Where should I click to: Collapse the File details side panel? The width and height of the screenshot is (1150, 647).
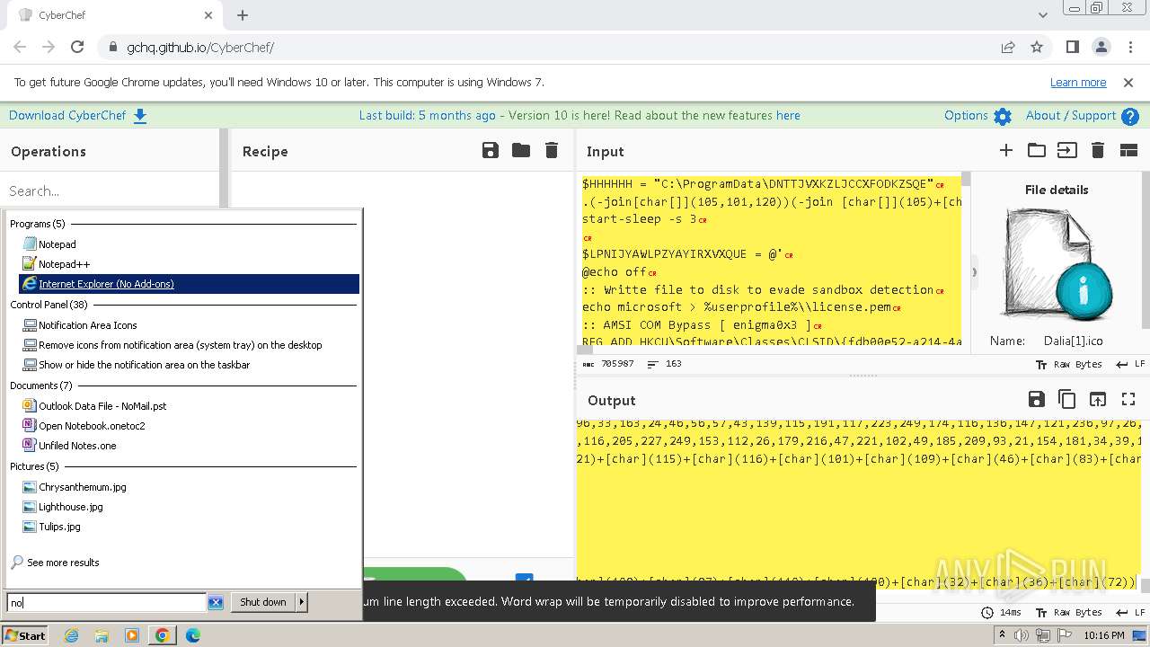point(974,271)
